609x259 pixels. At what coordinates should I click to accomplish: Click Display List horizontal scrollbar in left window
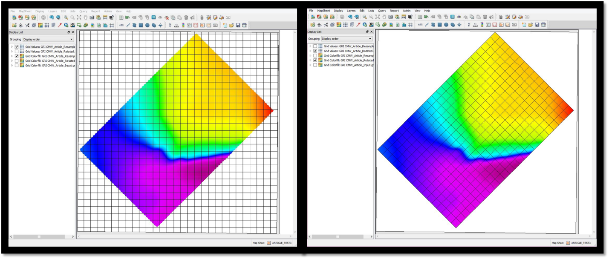tap(40, 236)
